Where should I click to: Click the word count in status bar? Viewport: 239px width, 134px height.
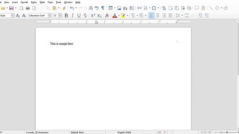click(37, 133)
